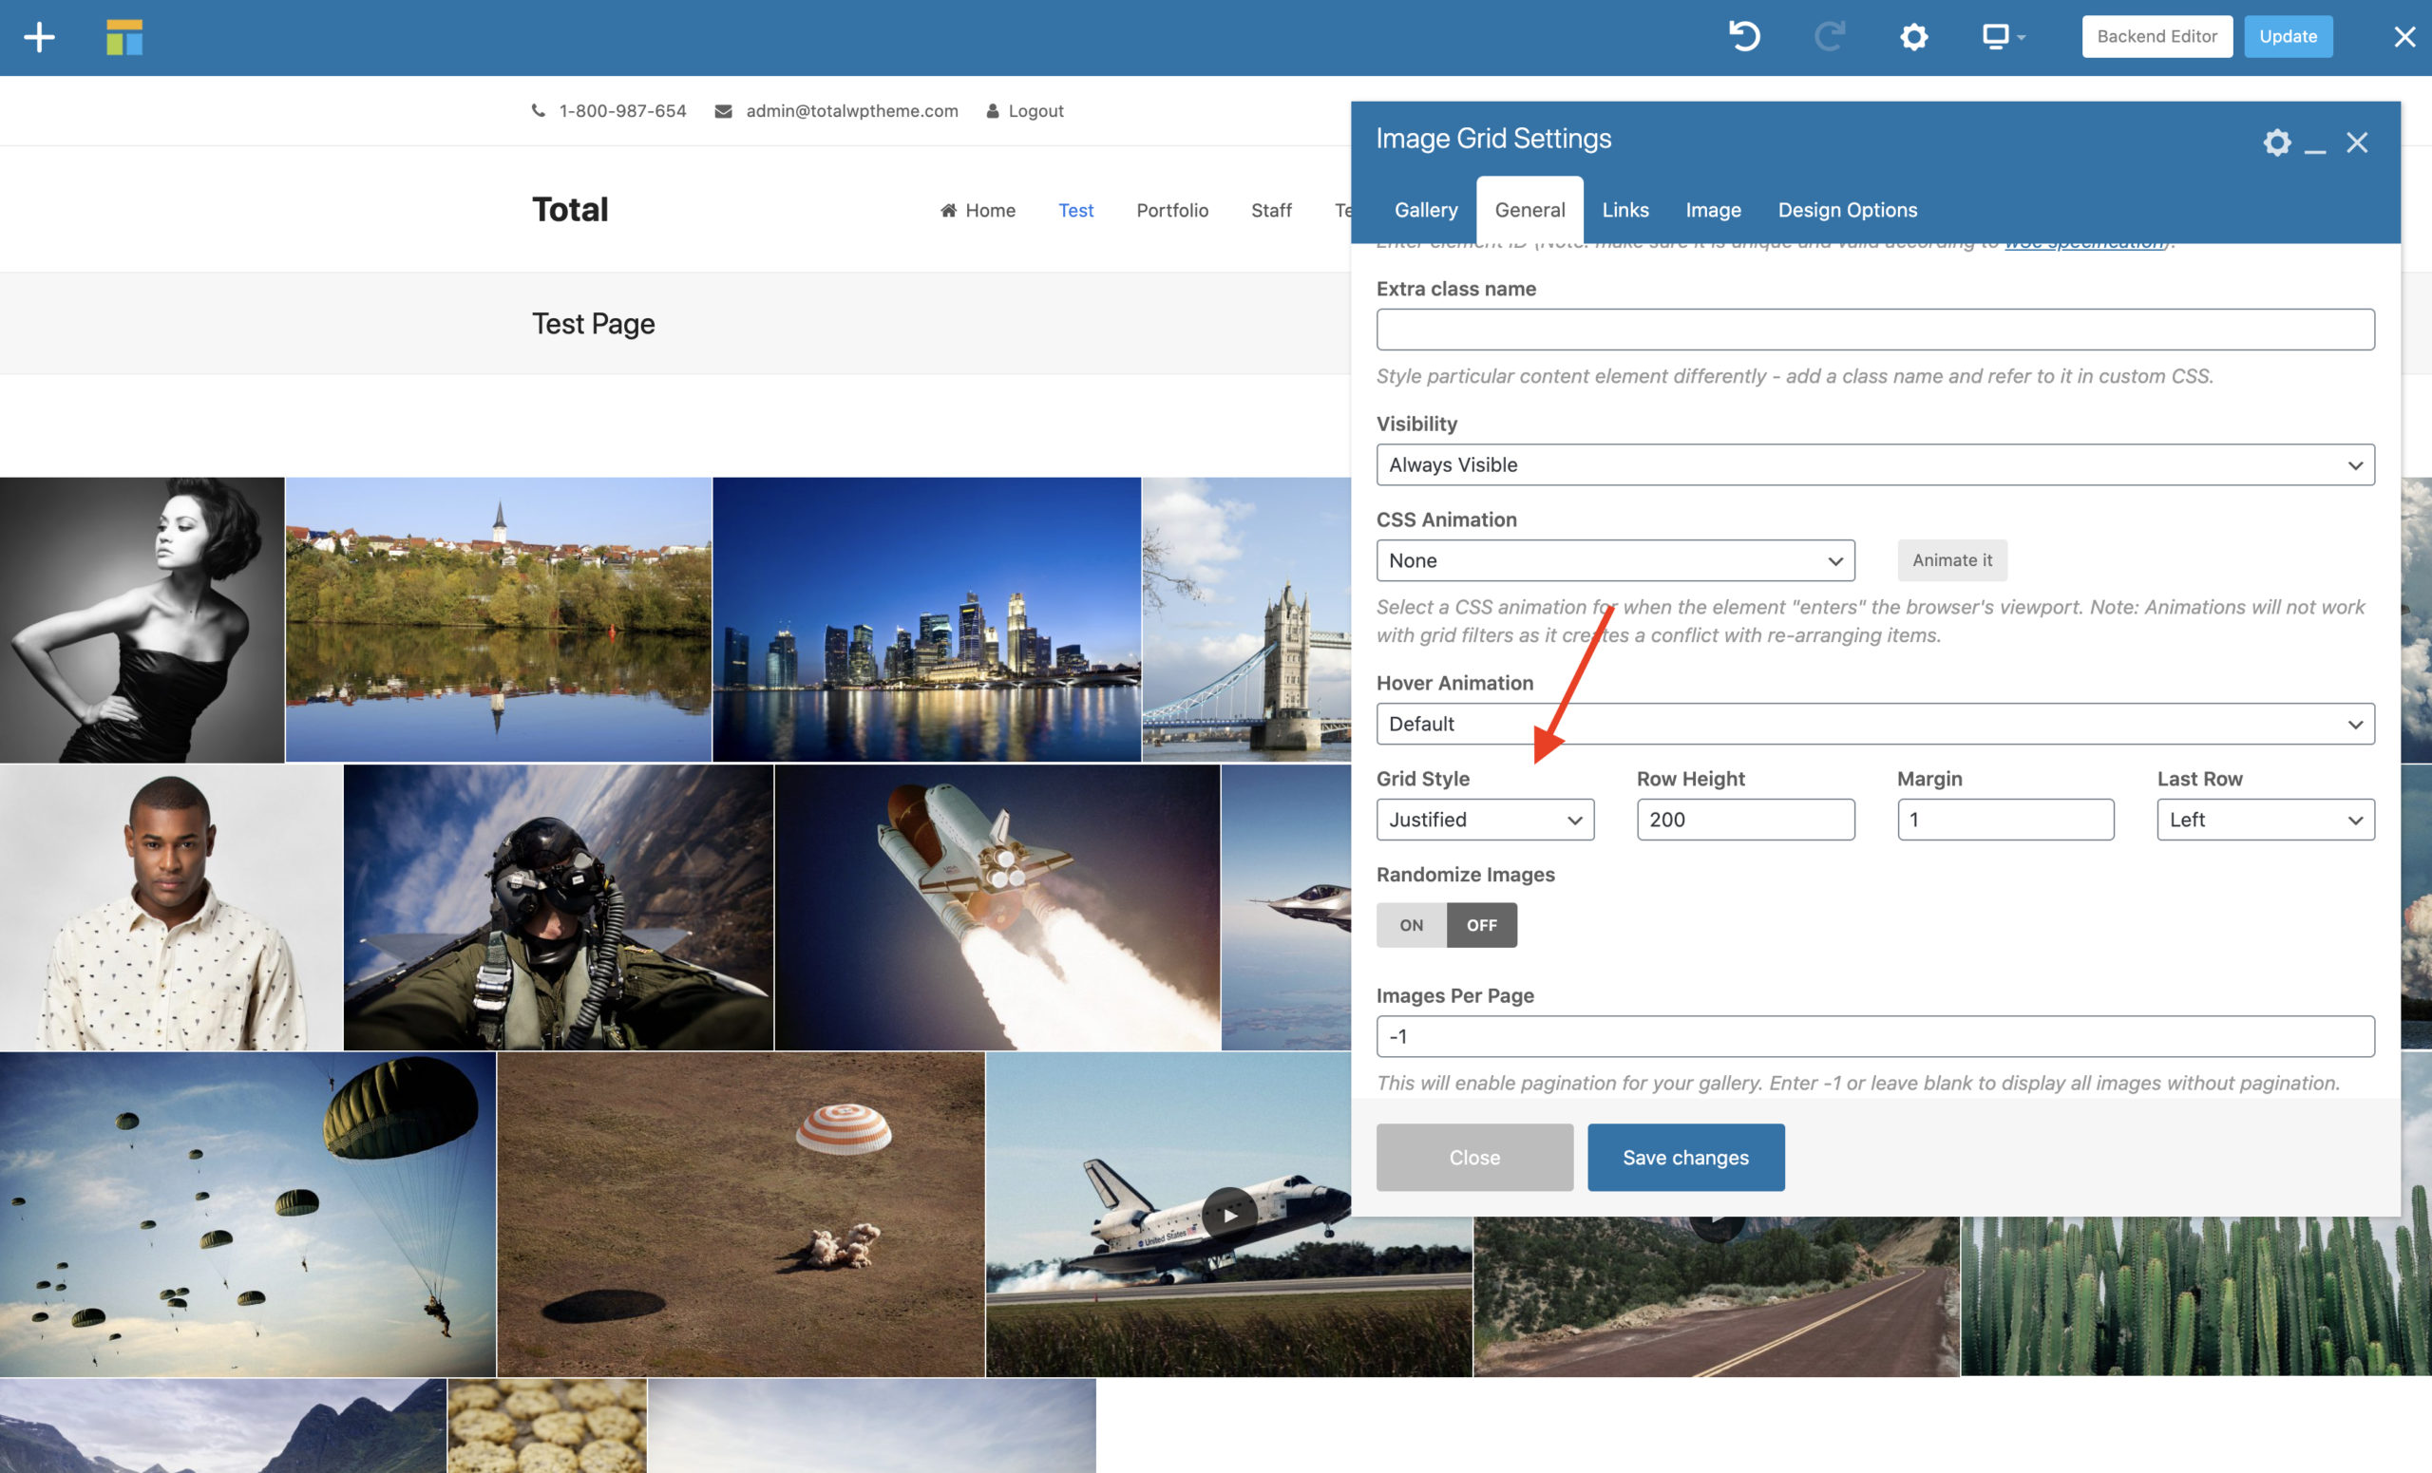Open the mountain landscape photo
Viewport: 2432px width, 1473px height.
click(223, 1426)
